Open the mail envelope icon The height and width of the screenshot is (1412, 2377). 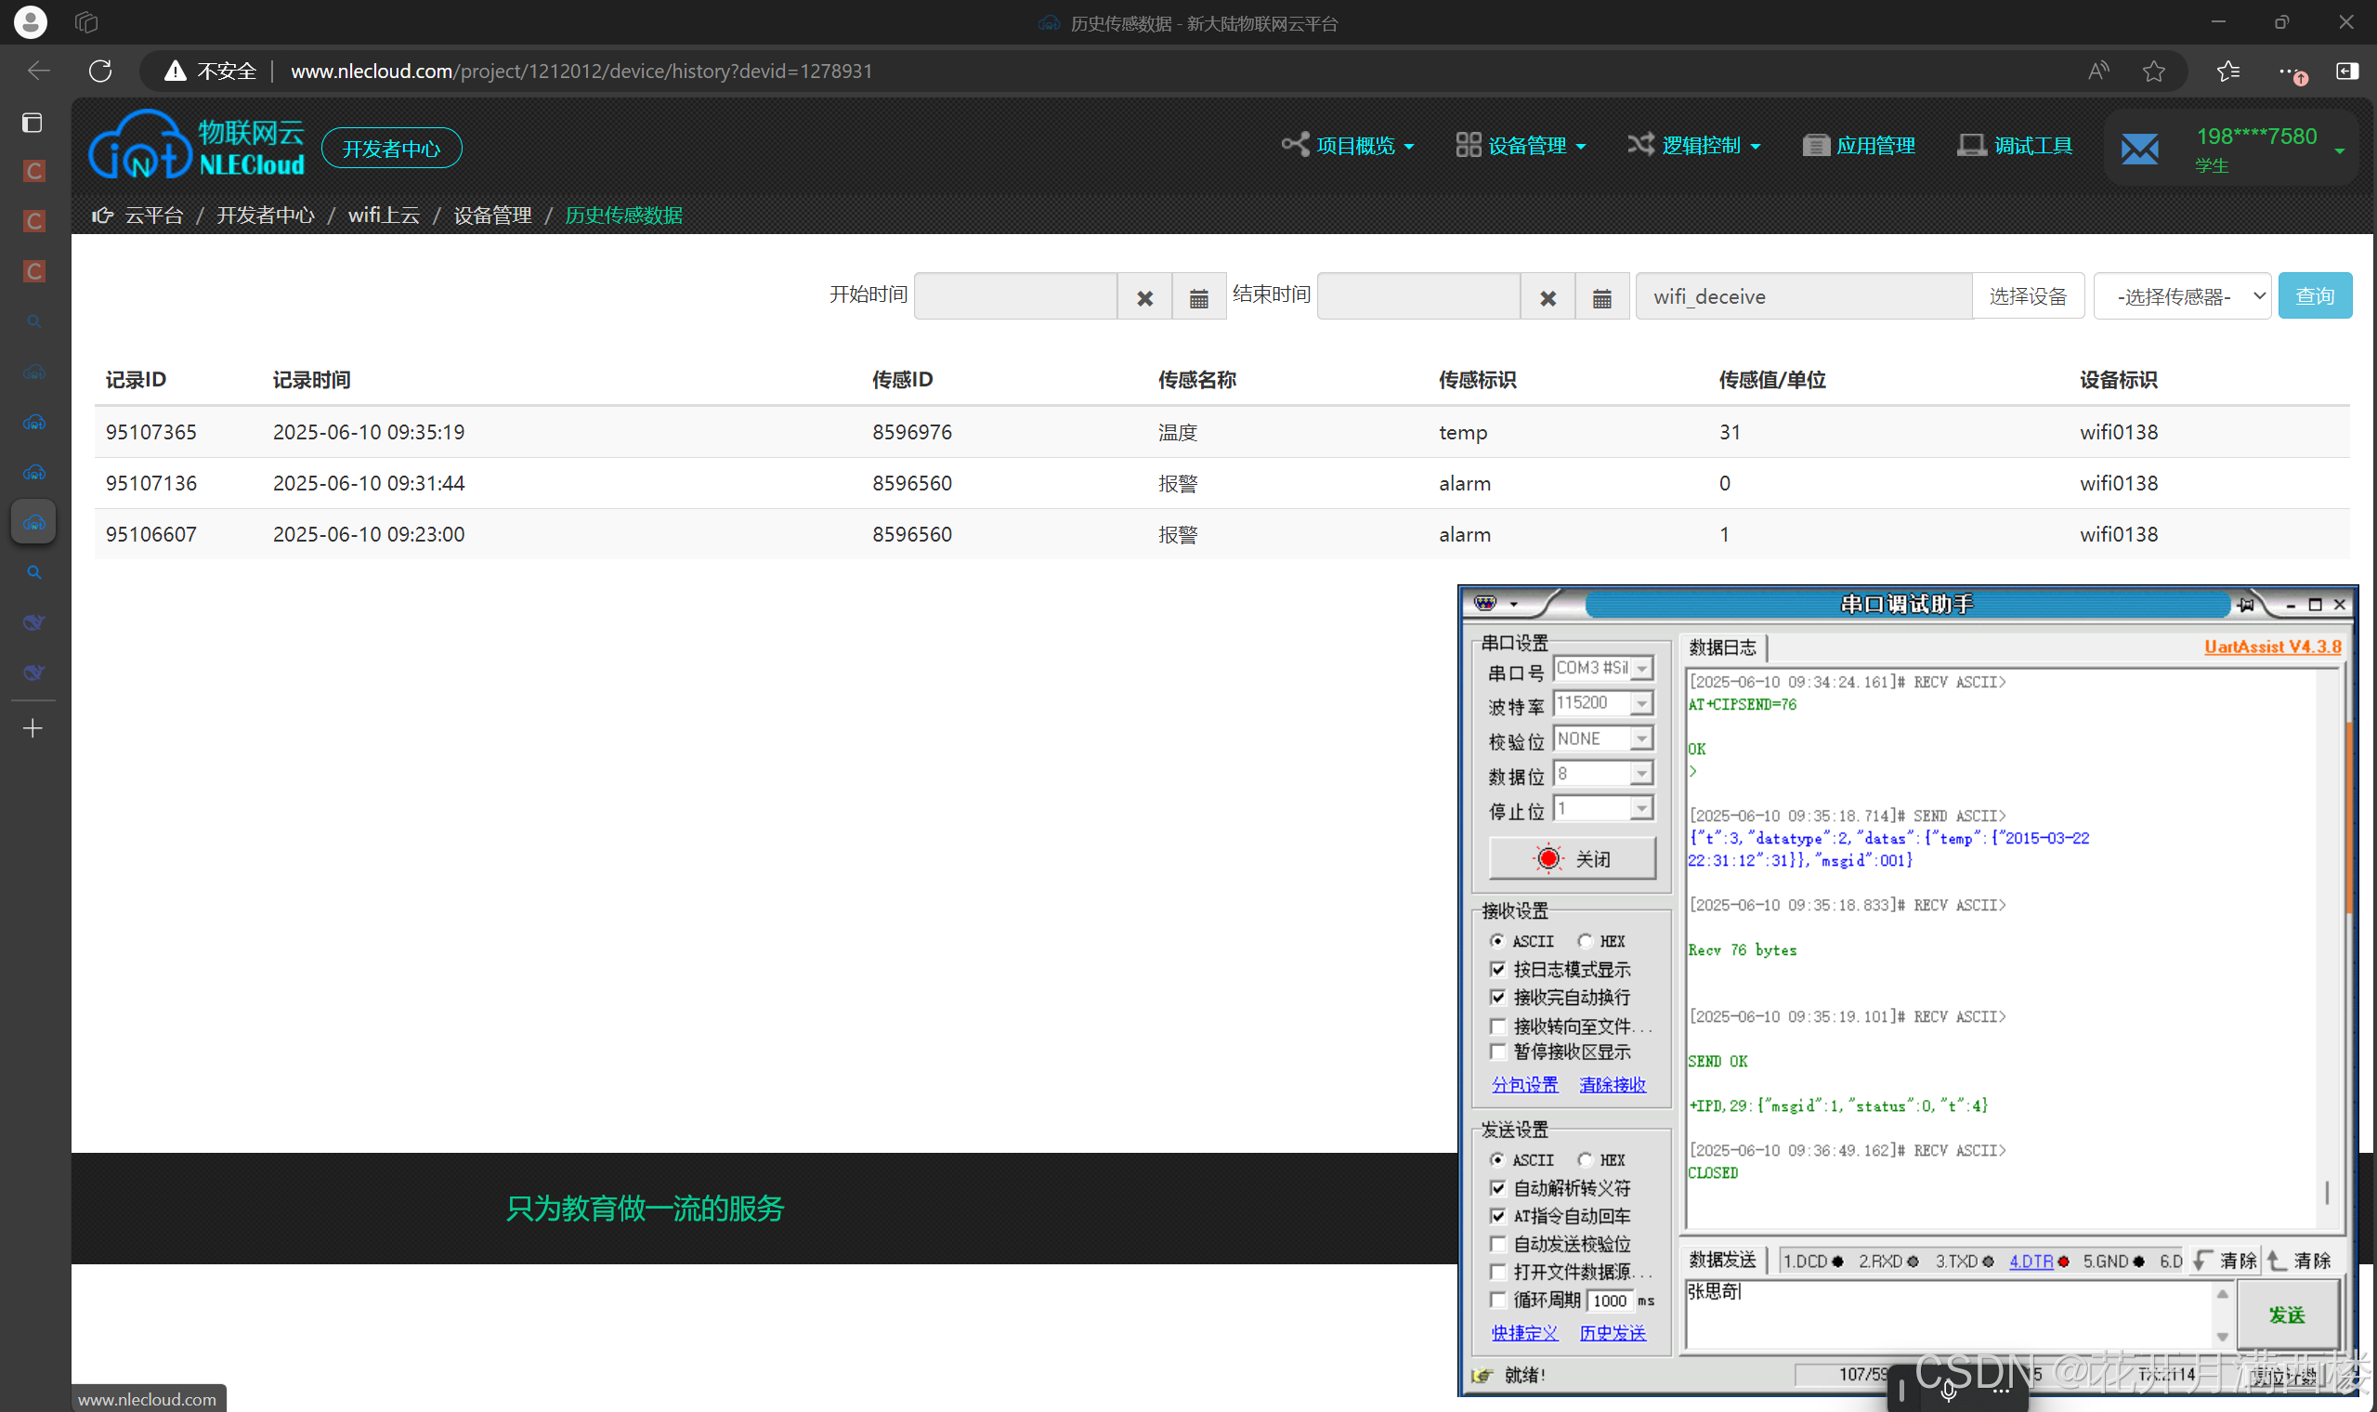point(2139,149)
